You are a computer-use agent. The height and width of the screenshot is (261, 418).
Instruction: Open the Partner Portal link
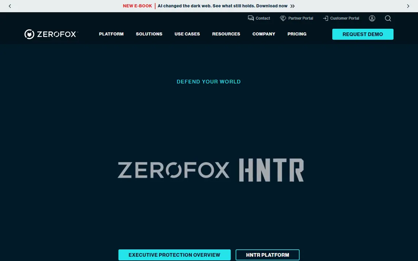[x=301, y=18]
